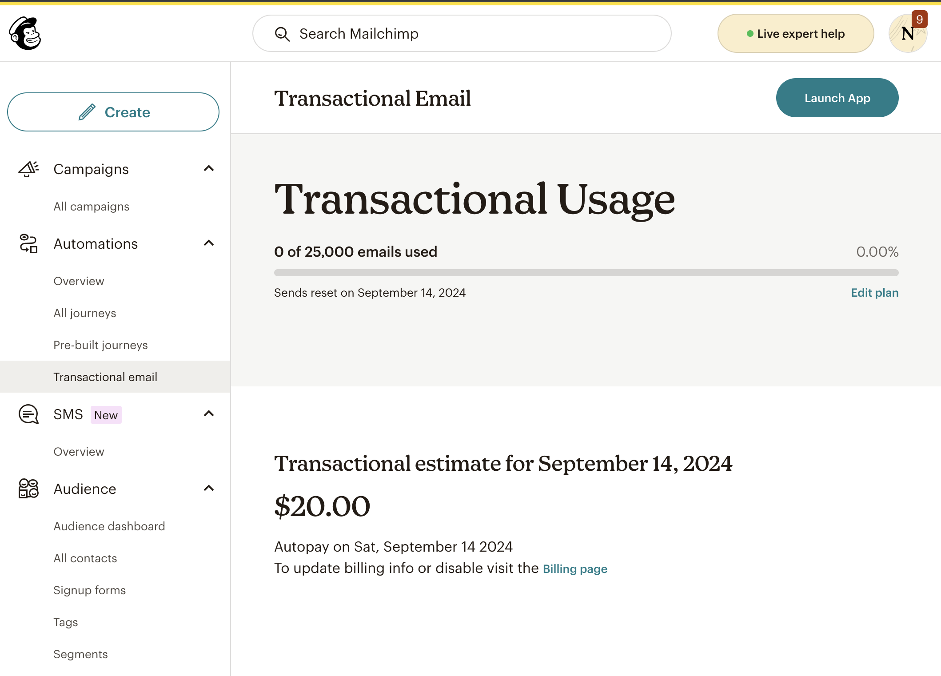Viewport: 941px width, 676px height.
Task: Click the Mailchimp Freddie logo
Action: tap(25, 33)
